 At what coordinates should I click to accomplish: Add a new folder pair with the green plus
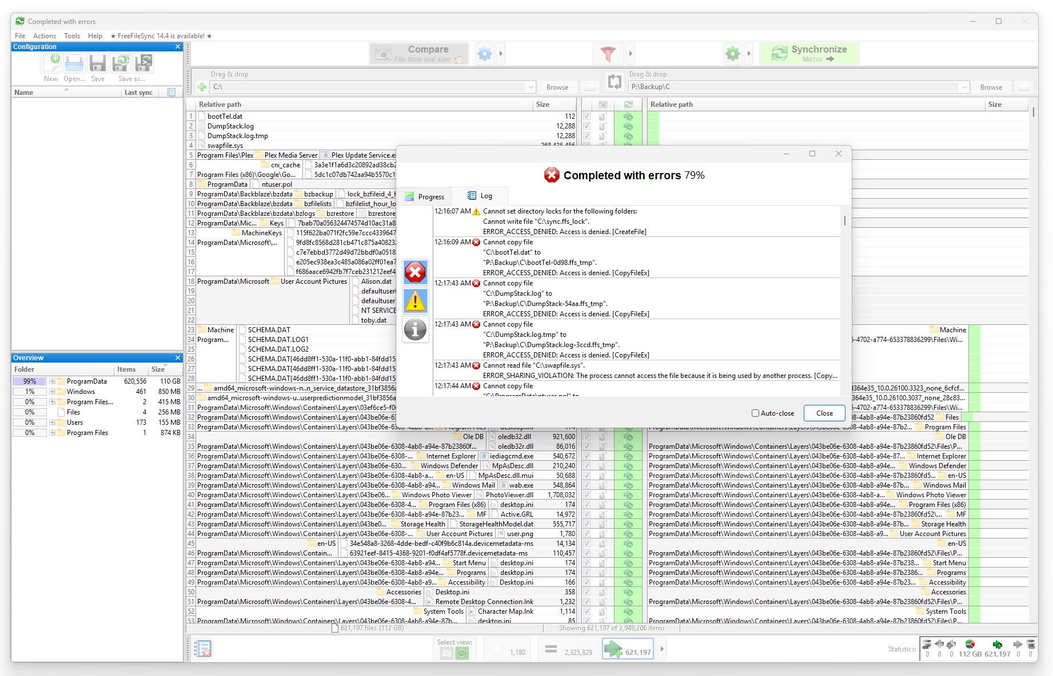[202, 87]
